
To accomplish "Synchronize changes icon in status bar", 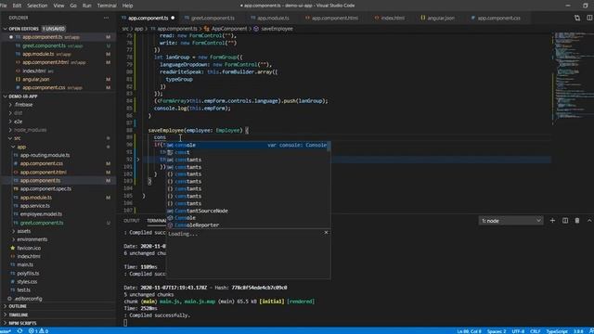I will point(19,331).
